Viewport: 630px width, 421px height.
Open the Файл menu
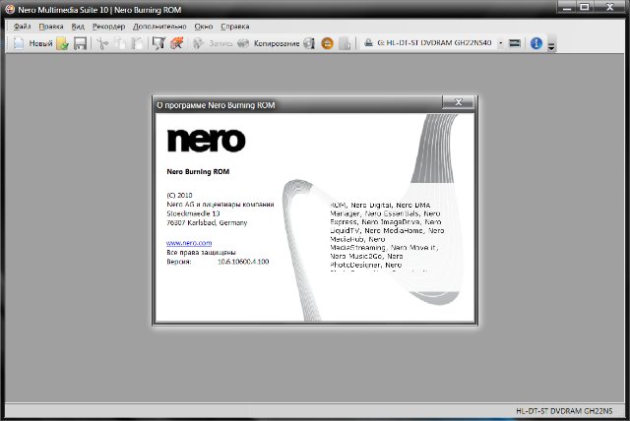22,27
